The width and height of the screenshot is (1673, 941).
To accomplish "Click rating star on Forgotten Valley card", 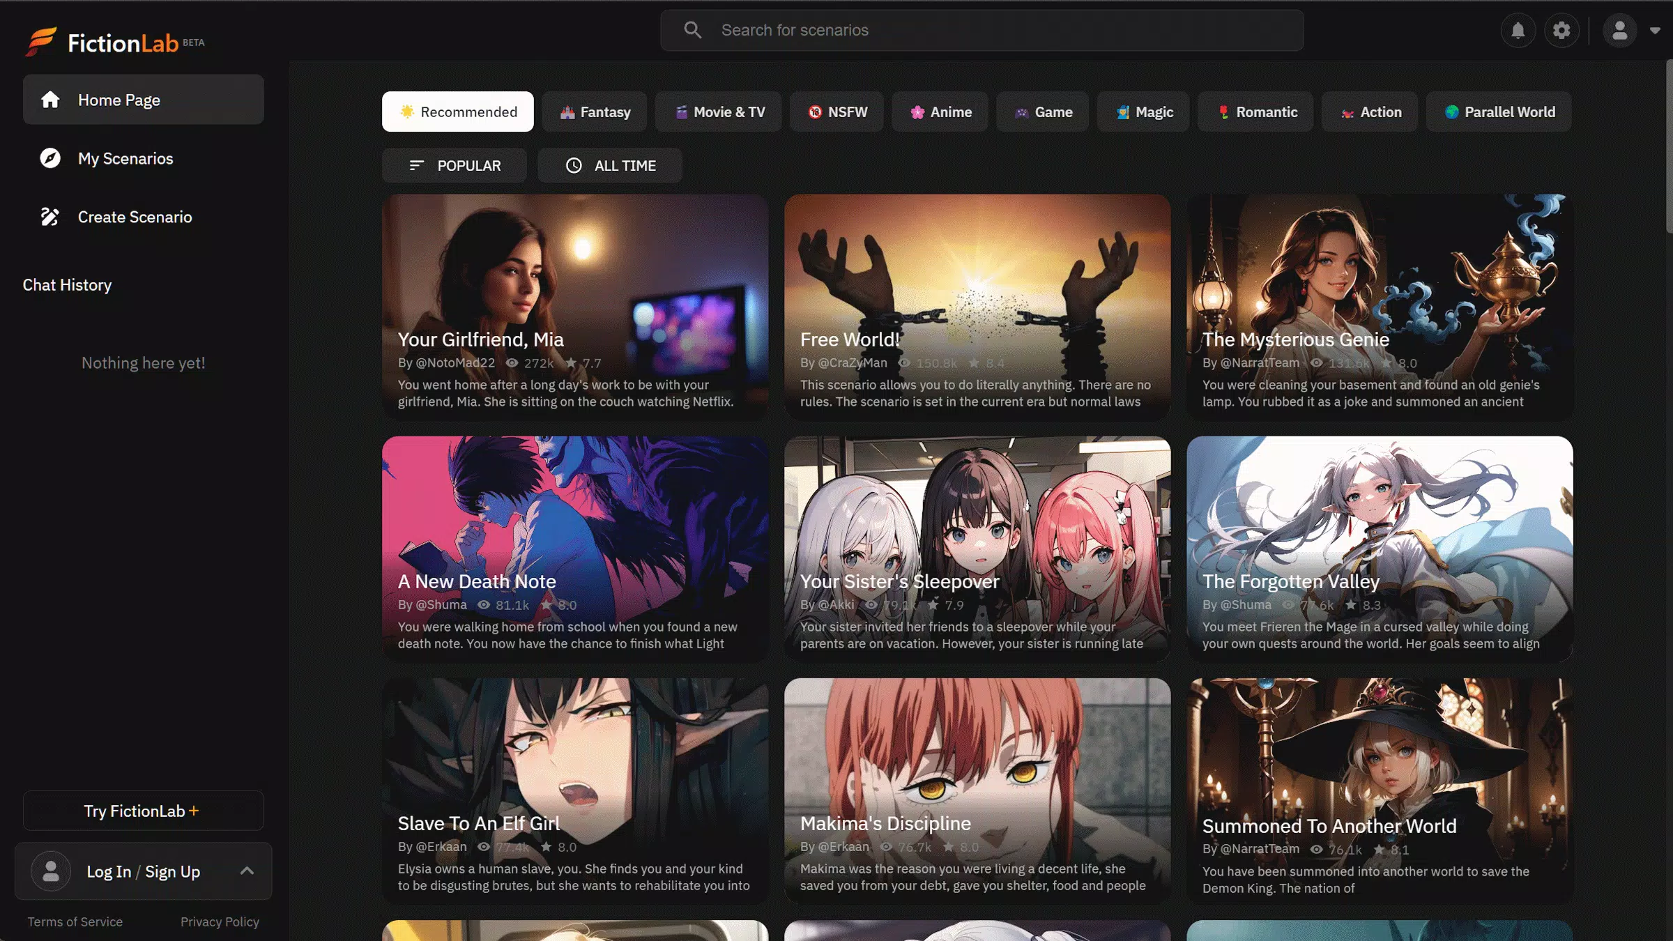I will [x=1350, y=604].
